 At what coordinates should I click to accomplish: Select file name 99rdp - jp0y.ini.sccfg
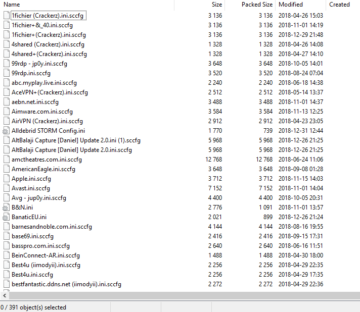coord(39,64)
